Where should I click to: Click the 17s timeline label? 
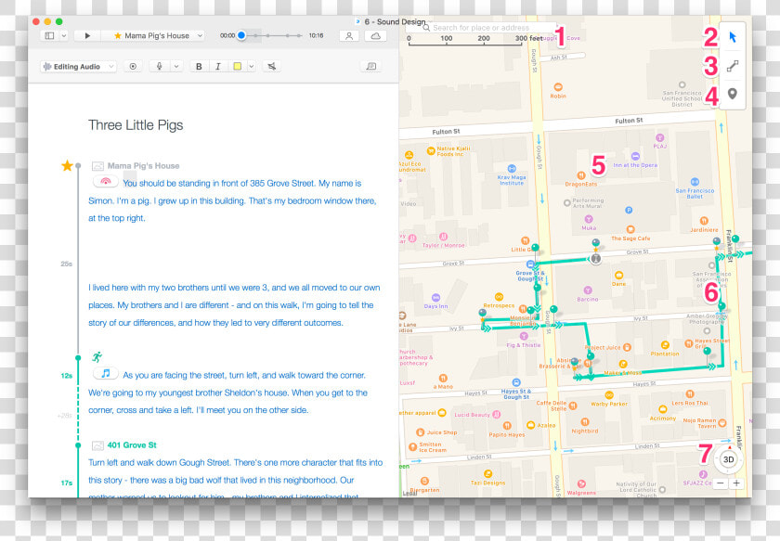[x=67, y=483]
